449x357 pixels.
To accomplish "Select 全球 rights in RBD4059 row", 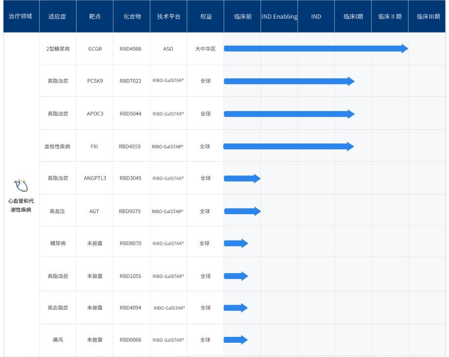I will coord(205,146).
